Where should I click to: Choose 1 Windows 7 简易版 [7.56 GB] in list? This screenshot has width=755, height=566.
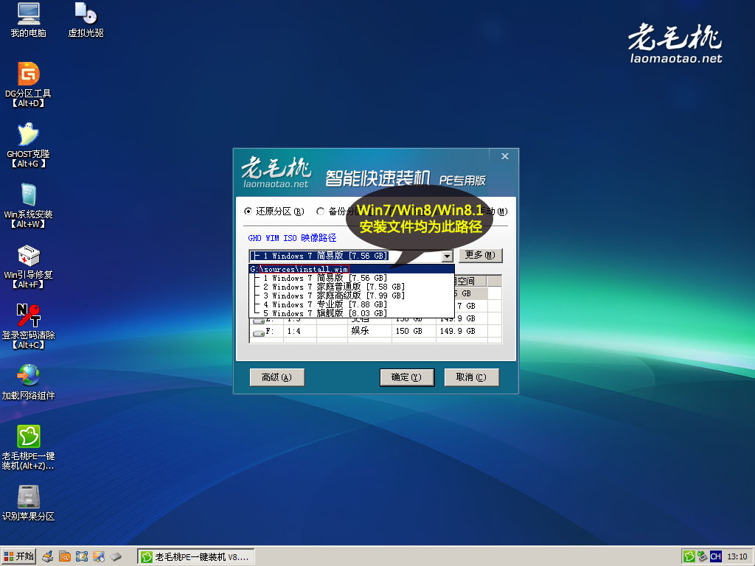click(x=352, y=278)
